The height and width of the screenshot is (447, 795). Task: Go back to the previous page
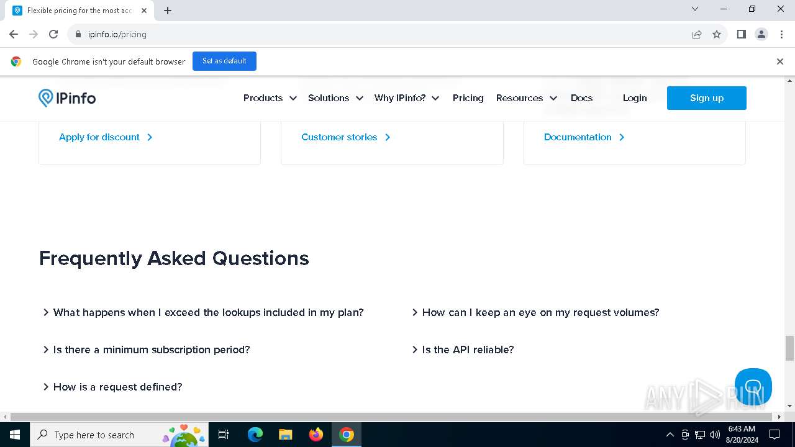[x=14, y=34]
